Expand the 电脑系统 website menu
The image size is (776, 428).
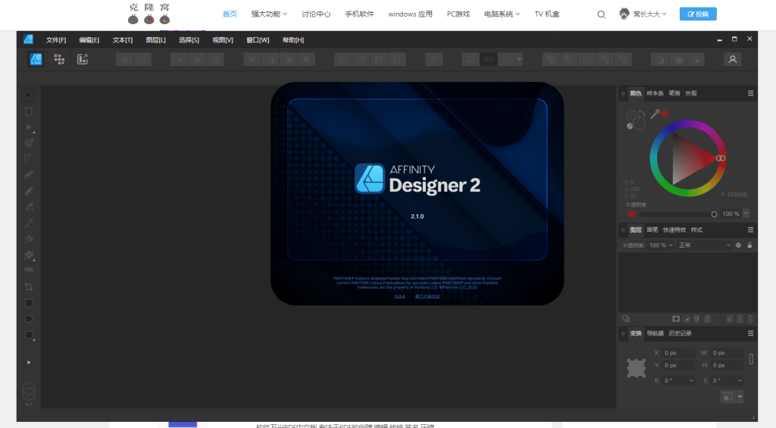point(502,14)
